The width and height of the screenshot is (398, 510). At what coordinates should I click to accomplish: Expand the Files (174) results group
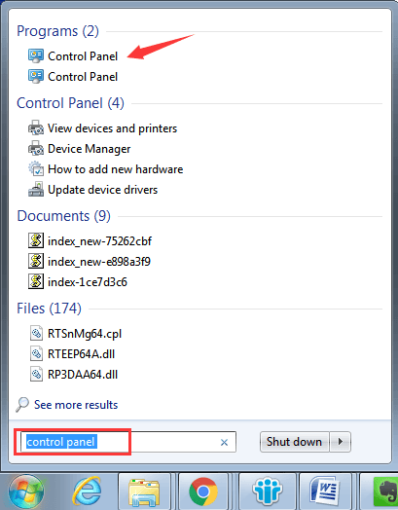pos(49,309)
